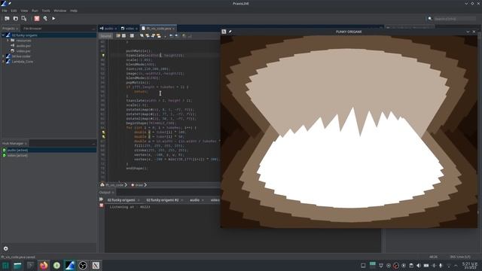Close the video editor tab
Image resolution: width=482 pixels, height=271 pixels.
pos(136,29)
